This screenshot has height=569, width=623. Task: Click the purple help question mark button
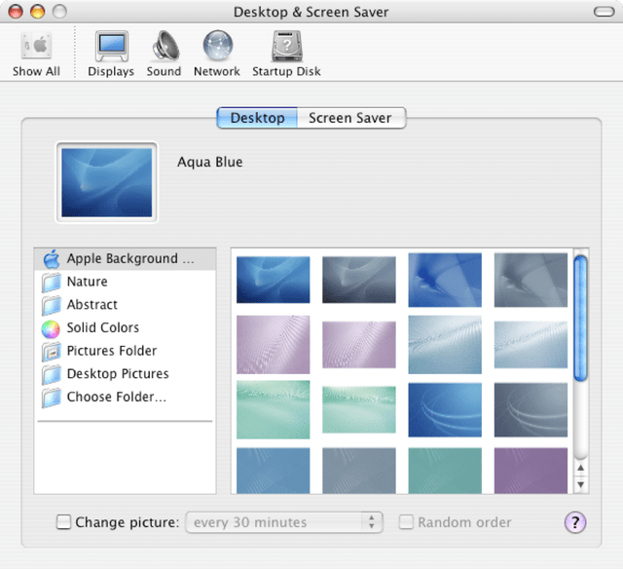pyautogui.click(x=575, y=522)
